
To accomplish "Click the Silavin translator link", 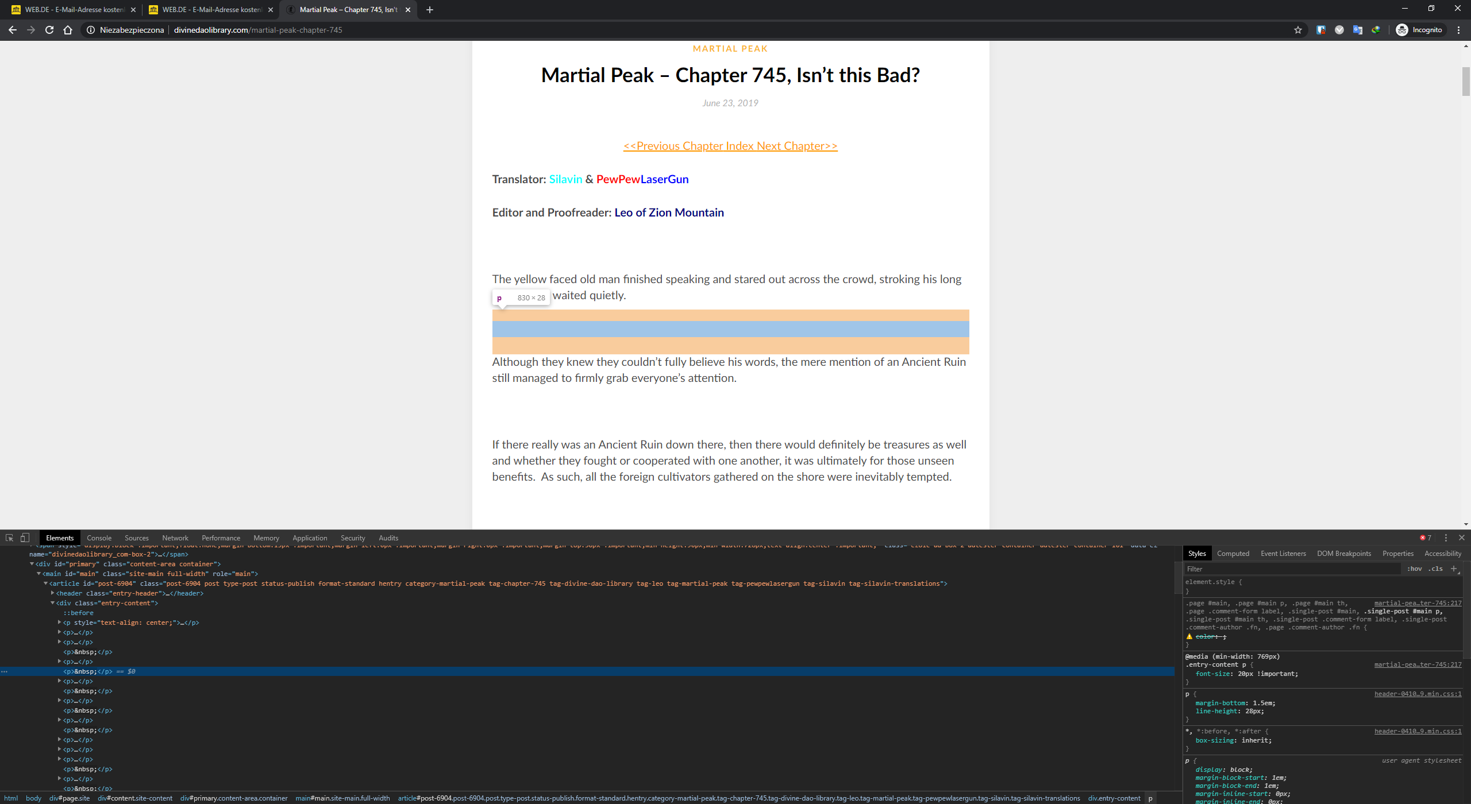I will pos(565,179).
